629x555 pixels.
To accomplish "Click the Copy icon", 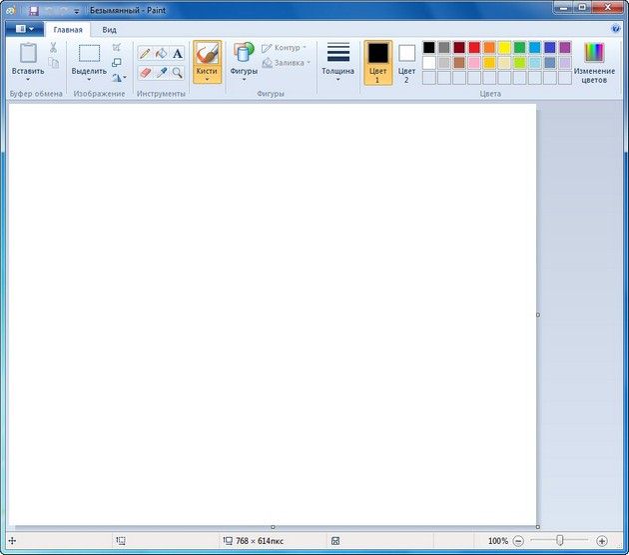I will tap(53, 63).
